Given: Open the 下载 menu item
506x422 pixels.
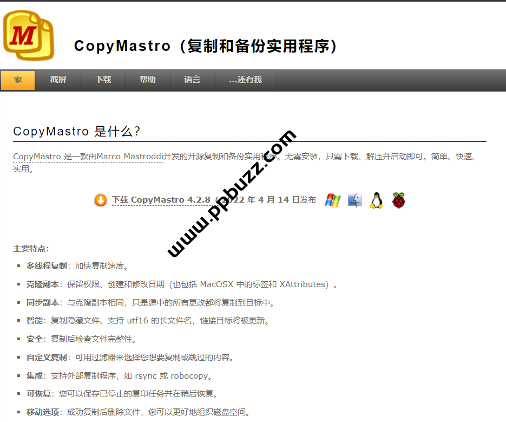Looking at the screenshot, I should pyautogui.click(x=103, y=80).
